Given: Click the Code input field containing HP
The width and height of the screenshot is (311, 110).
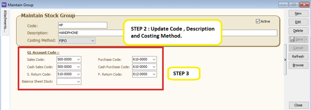Looking at the screenshot, I should pyautogui.click(x=83, y=25).
